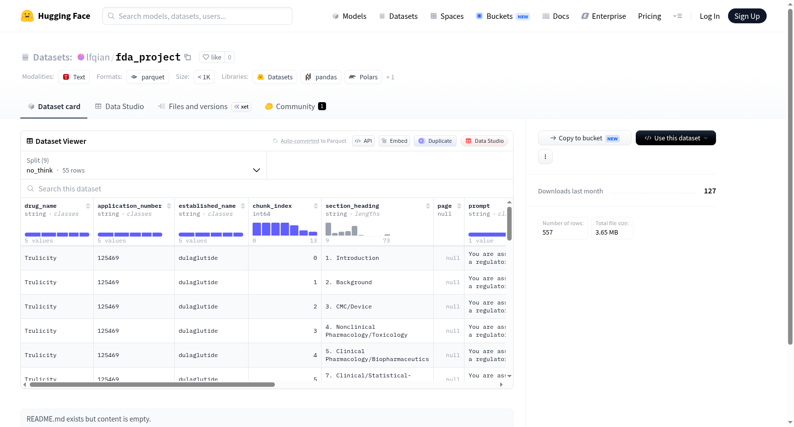
Task: Click the Log In link
Action: point(710,16)
